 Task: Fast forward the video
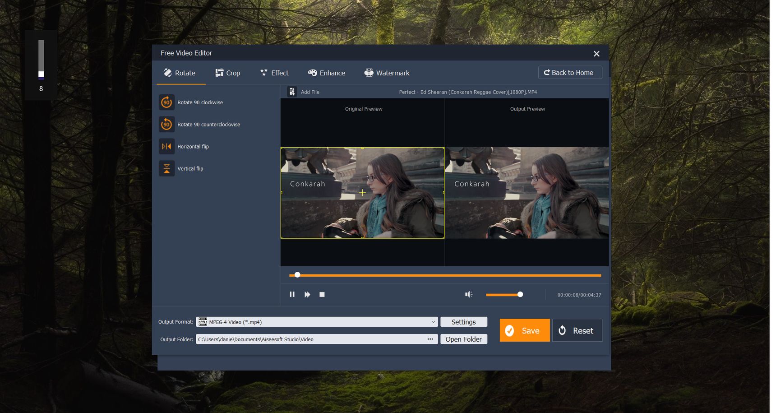[x=307, y=294]
